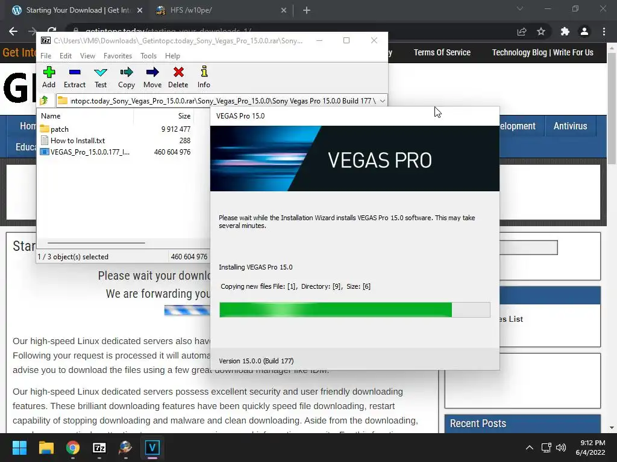Viewport: 617px width, 462px height.
Task: Open Chrome extensions puzzle icon
Action: pos(565,31)
